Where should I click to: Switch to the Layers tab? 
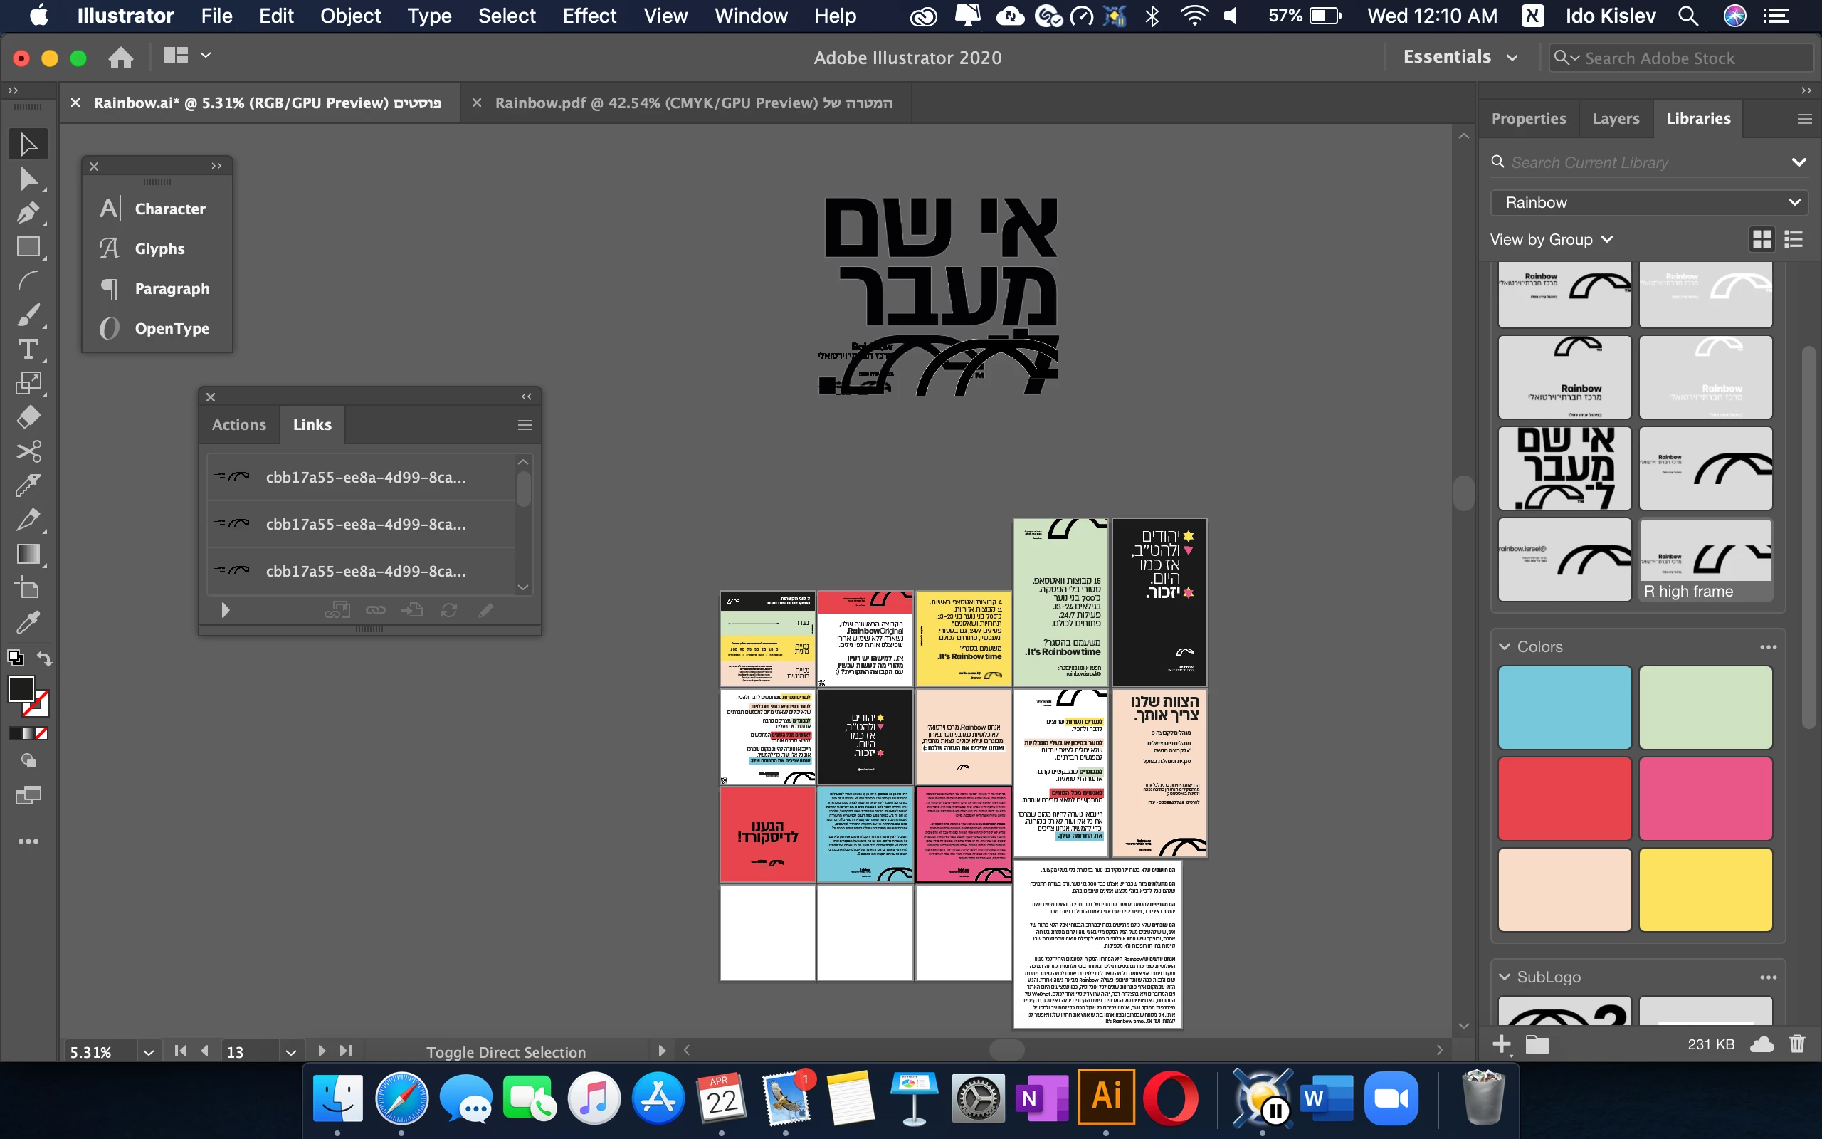coord(1615,118)
